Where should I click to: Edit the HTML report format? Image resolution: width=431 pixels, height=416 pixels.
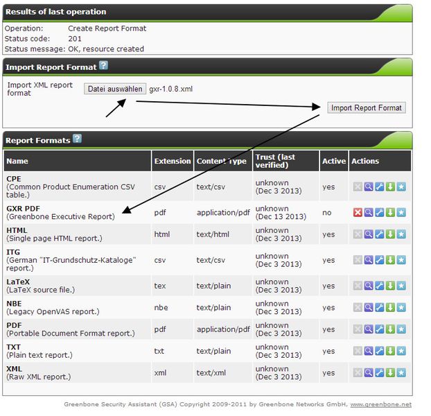379,234
